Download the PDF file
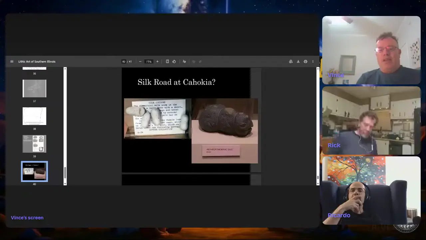This screenshot has width=426, height=240. click(x=298, y=61)
